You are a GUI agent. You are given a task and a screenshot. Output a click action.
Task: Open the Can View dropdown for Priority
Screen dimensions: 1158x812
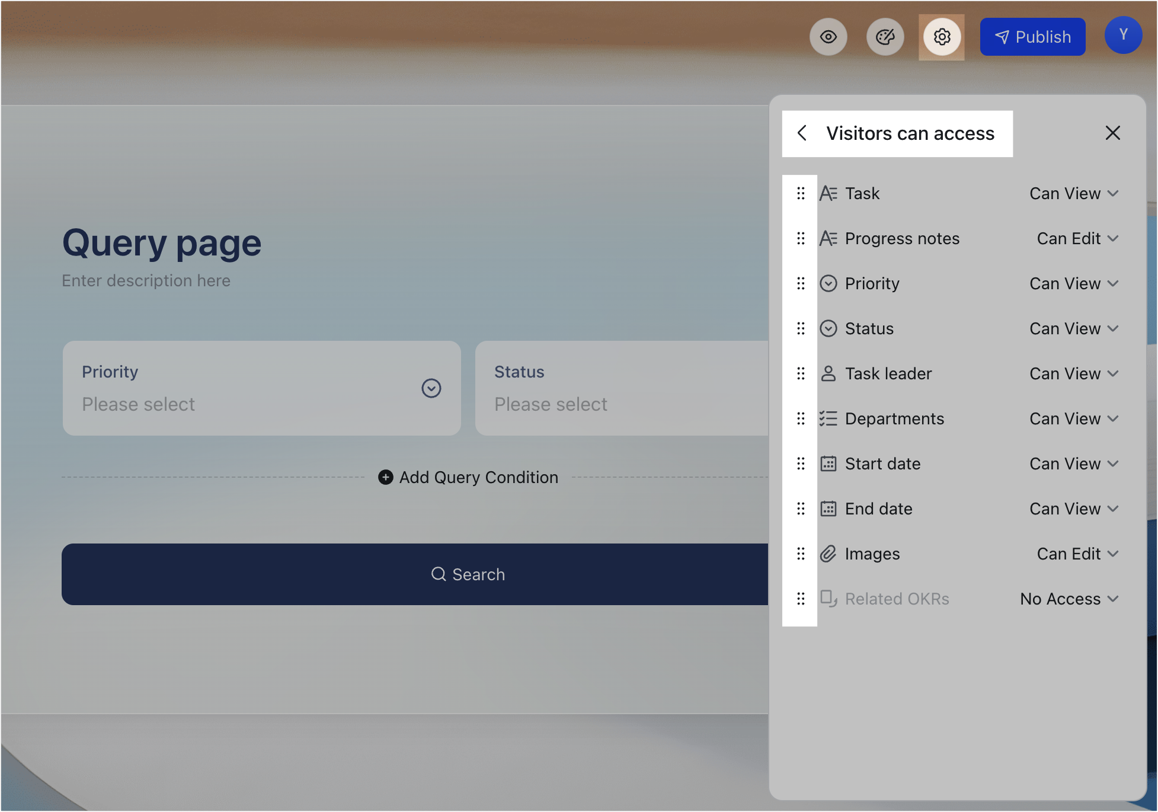(x=1073, y=283)
